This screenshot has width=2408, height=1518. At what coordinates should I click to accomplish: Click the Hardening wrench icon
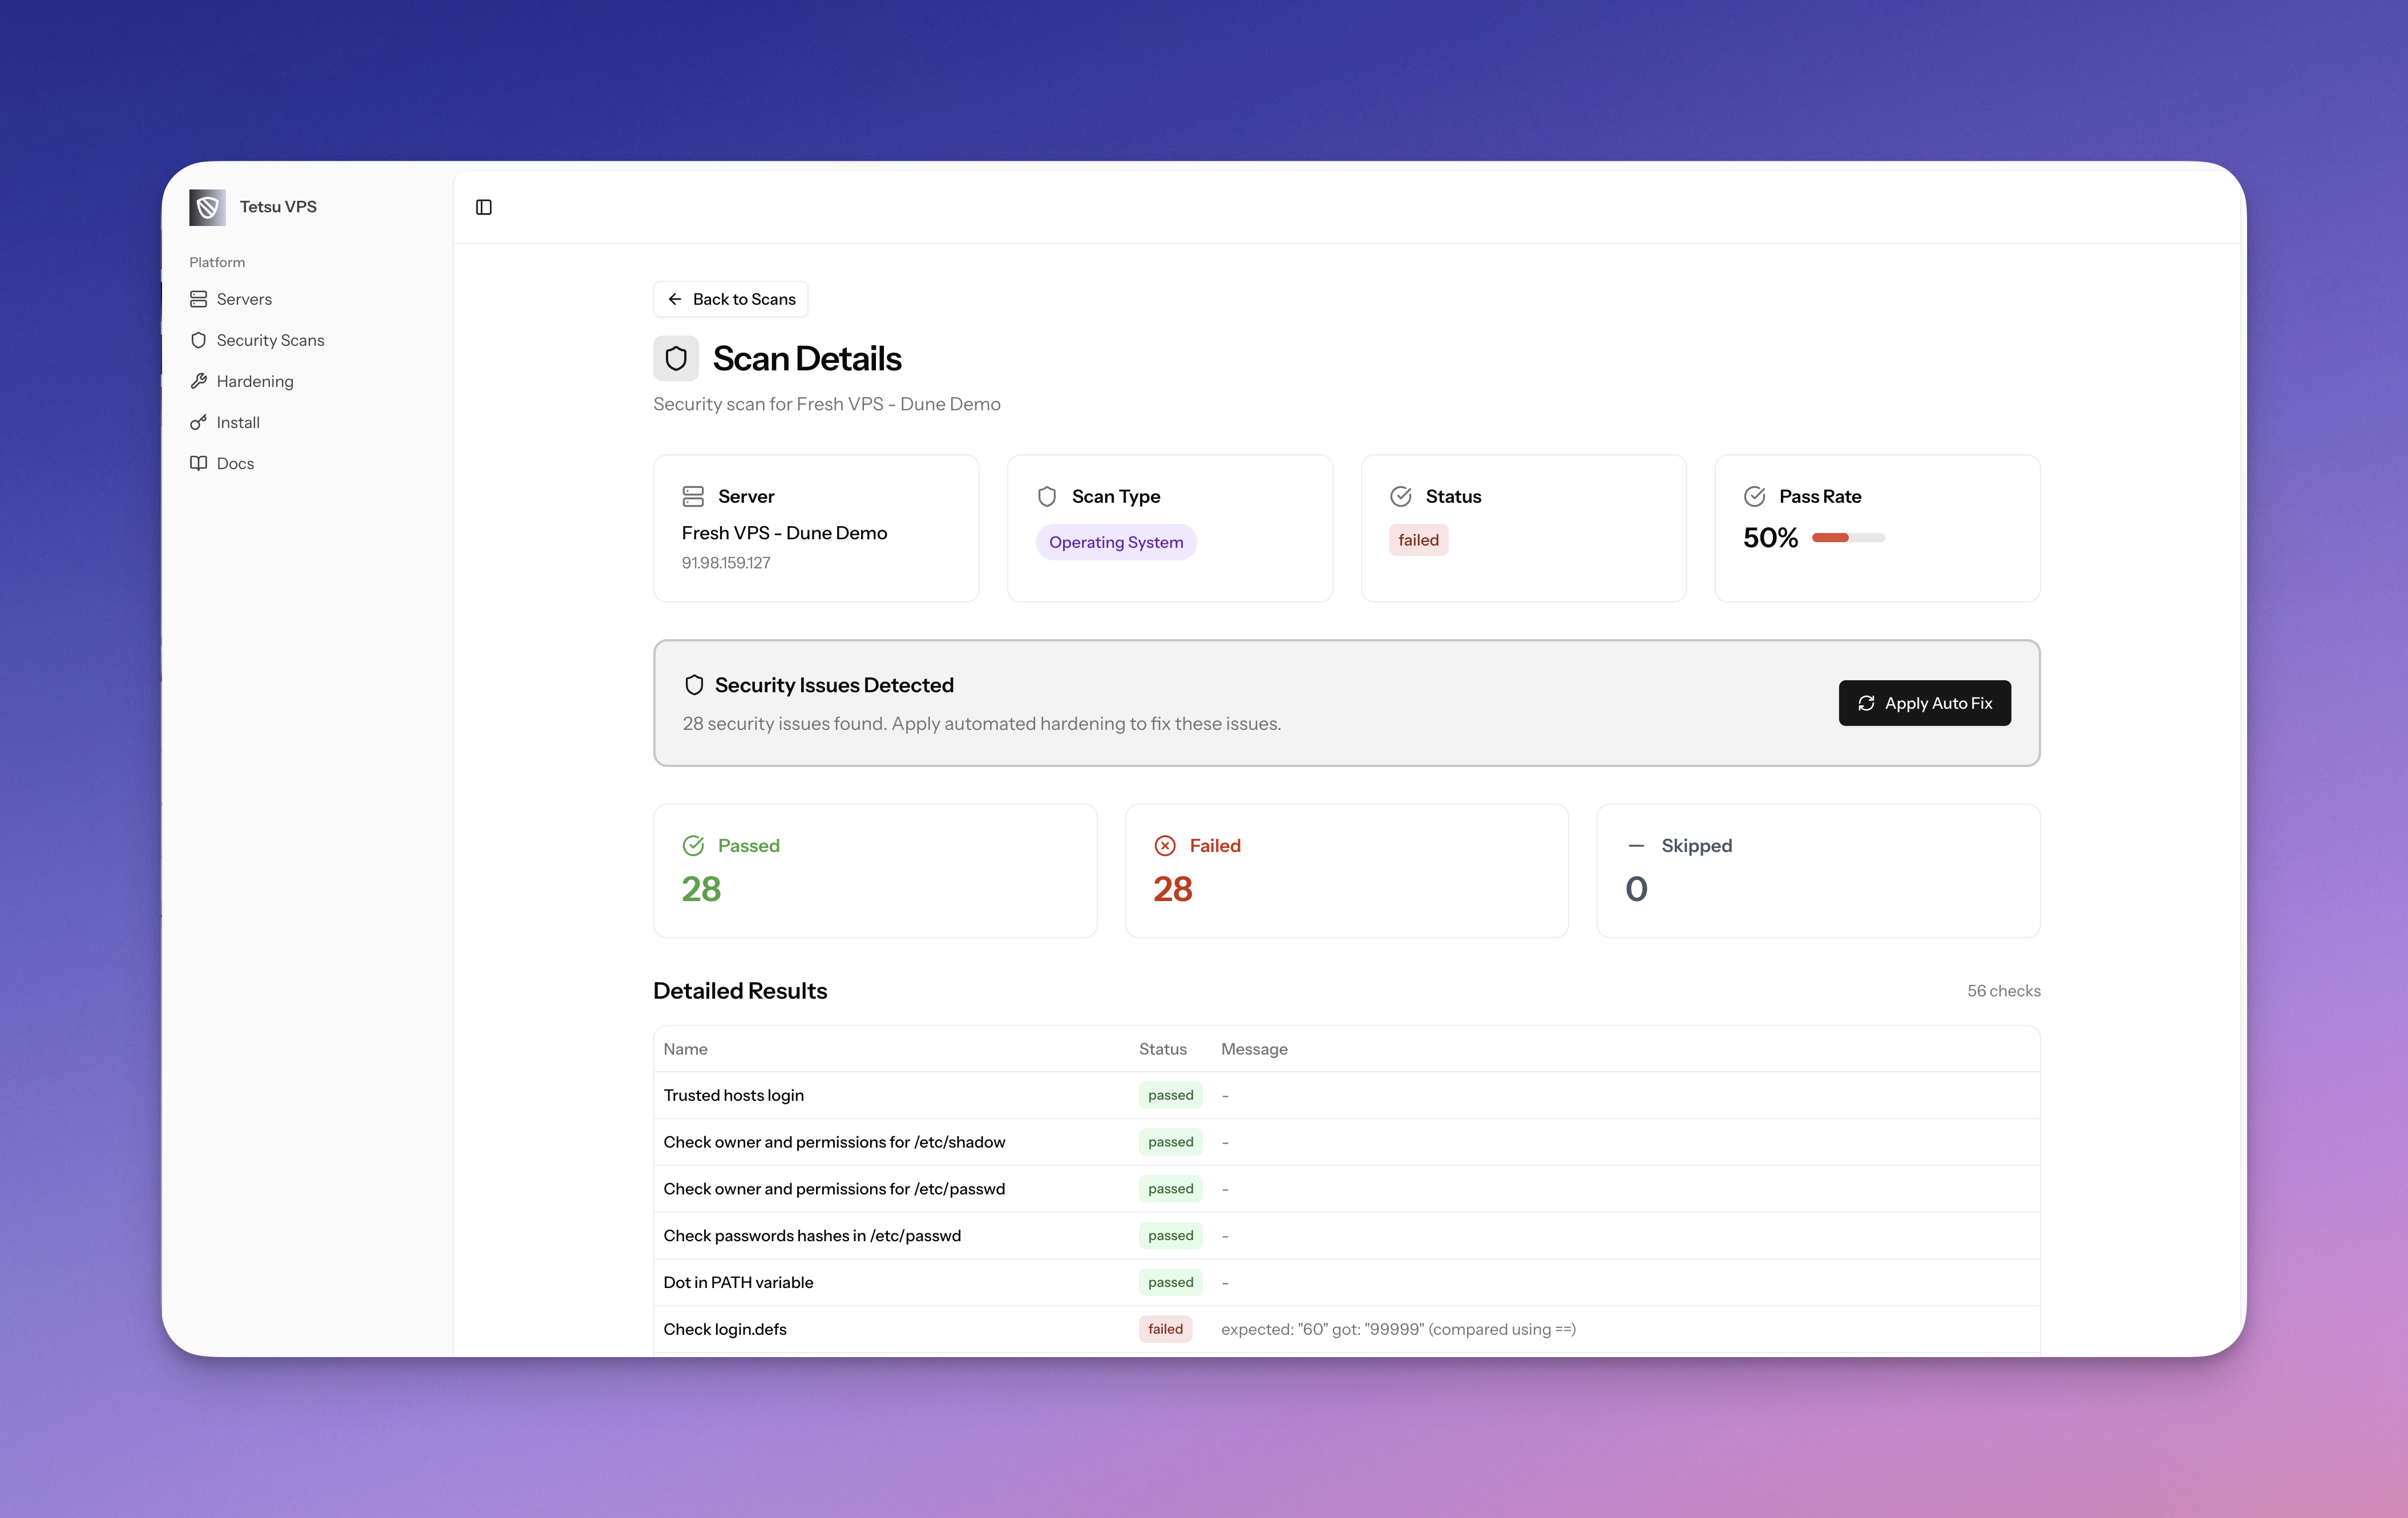pos(198,381)
